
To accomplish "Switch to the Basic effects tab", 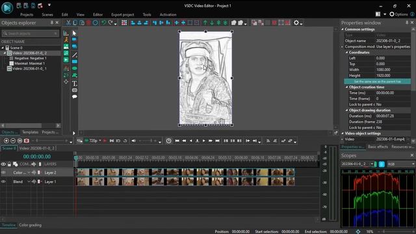I will point(378,147).
